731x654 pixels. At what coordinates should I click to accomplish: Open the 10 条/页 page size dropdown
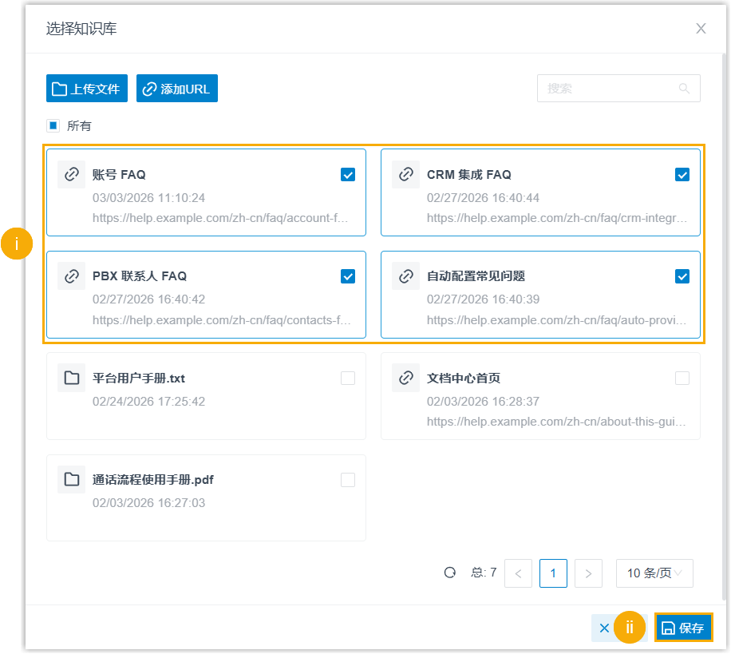tap(654, 573)
